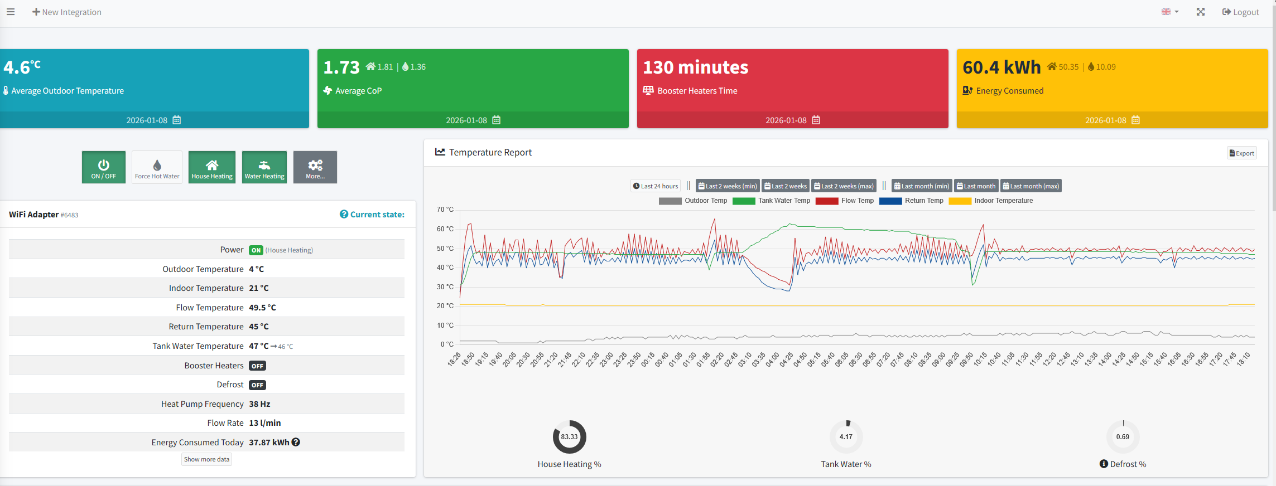The width and height of the screenshot is (1276, 486).
Task: Click help icon beside Energy Consumed Today
Action: 296,442
